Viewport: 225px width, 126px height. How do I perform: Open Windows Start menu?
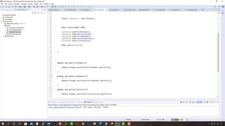(3, 124)
